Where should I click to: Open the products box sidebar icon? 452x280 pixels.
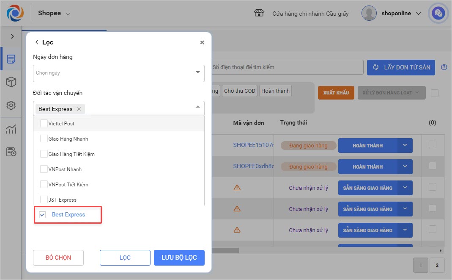click(x=11, y=82)
